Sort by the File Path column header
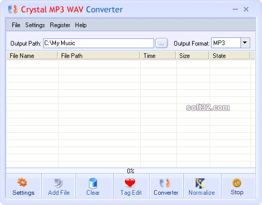 pos(99,56)
